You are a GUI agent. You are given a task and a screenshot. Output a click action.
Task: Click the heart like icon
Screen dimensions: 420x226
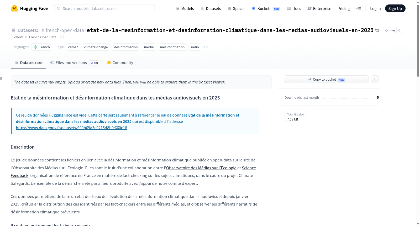tap(386, 30)
